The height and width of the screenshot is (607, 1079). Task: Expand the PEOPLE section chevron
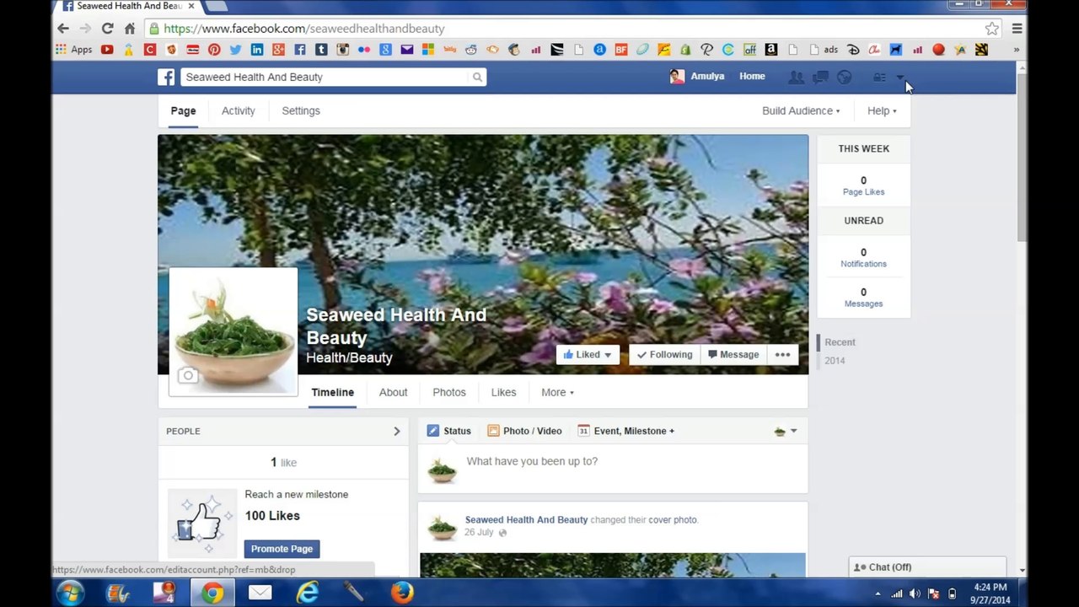397,431
